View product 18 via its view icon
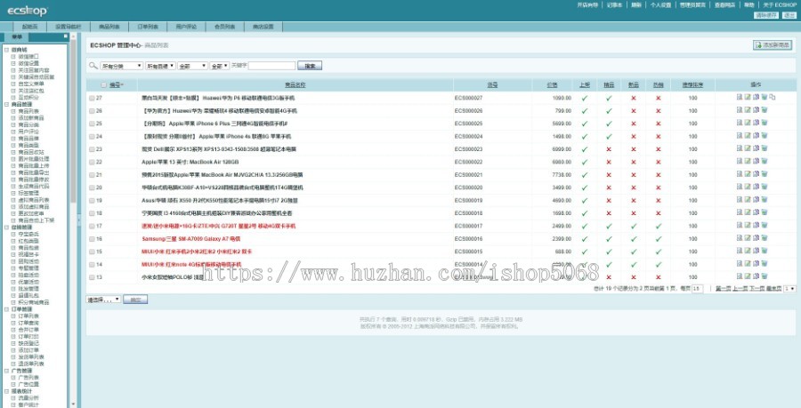The width and height of the screenshot is (801, 408). 740,212
